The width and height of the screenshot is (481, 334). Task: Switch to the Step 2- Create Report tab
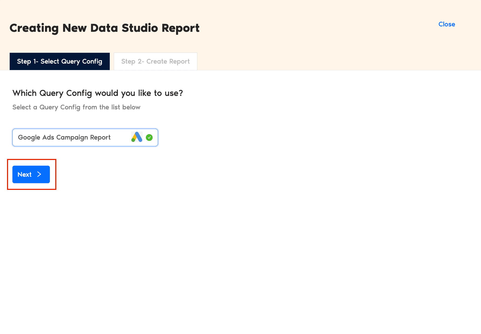[x=155, y=61]
